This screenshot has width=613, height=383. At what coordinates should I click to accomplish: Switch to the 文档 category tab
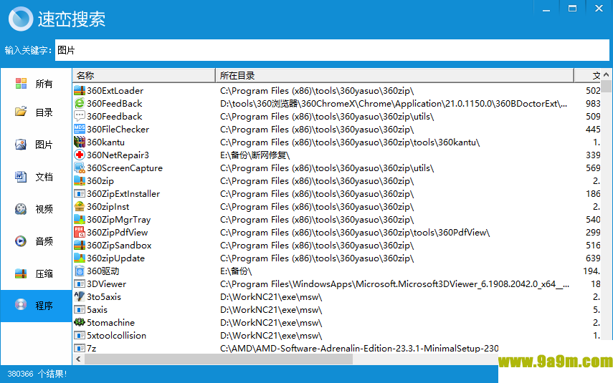36,177
